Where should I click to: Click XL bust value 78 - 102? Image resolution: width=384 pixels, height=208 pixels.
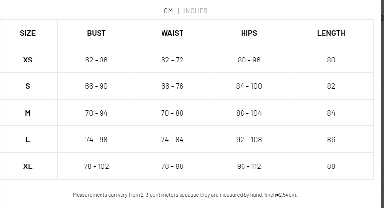coord(96,166)
